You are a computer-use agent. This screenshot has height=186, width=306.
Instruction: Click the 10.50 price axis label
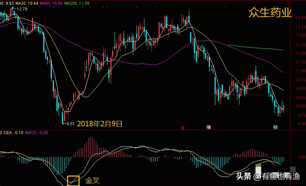pos(301,88)
